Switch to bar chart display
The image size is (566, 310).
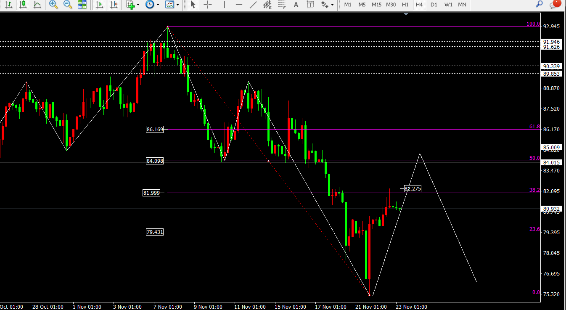[x=8, y=5]
